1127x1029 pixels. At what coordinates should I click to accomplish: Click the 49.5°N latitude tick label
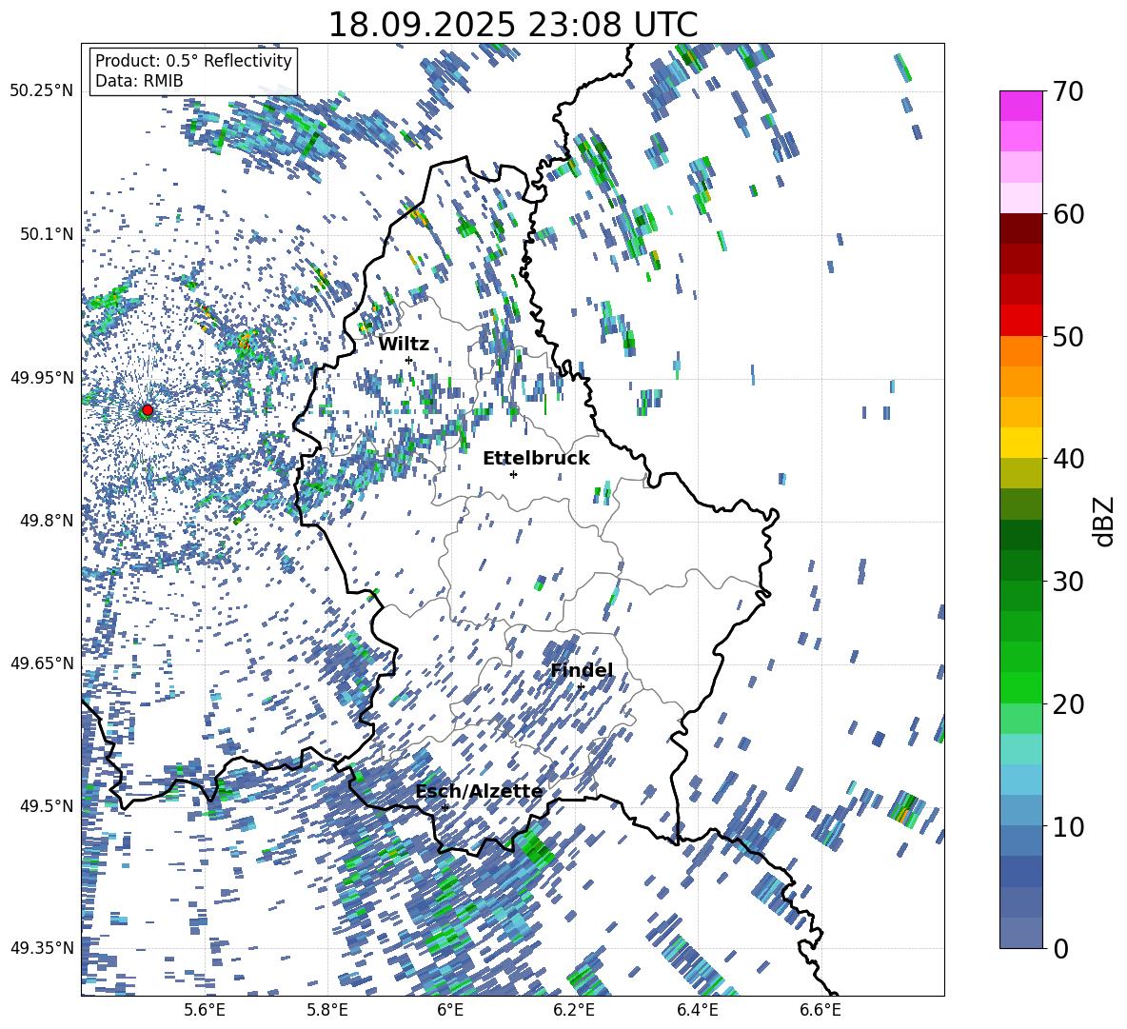click(46, 805)
